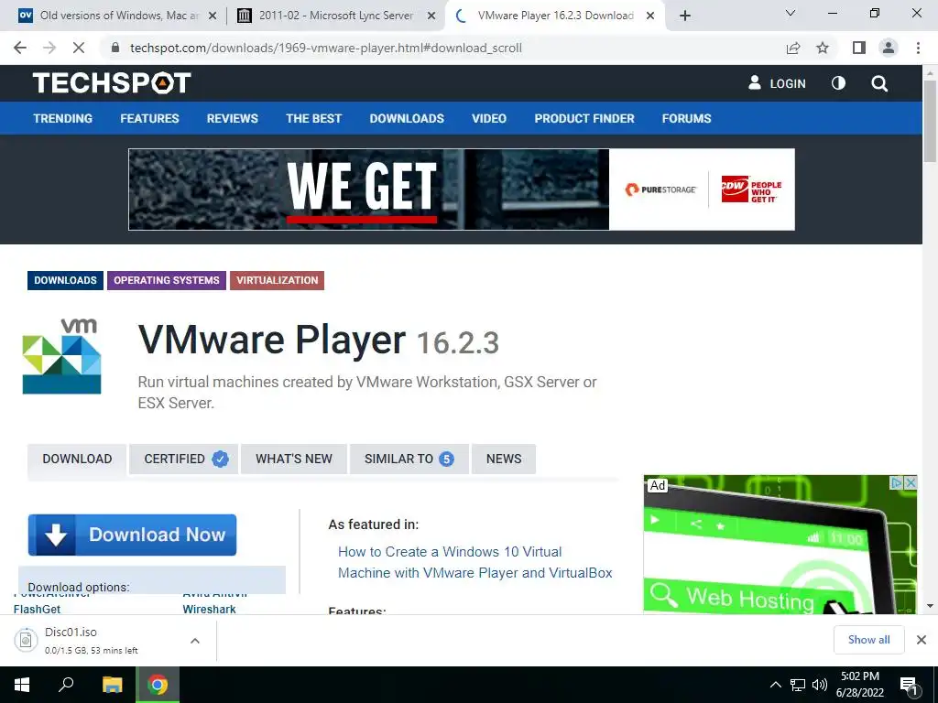Close the ad with the X icon
Screen dimensions: 938x703
911,482
